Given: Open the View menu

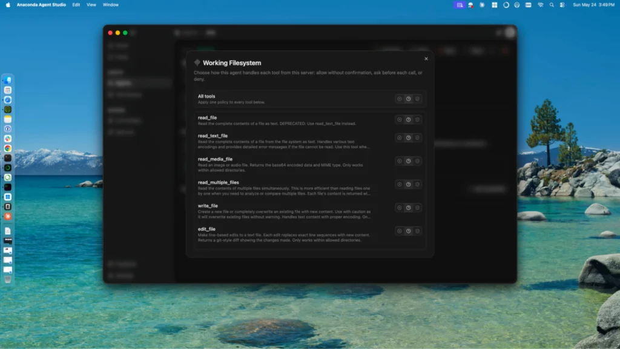Looking at the screenshot, I should pos(91,5).
